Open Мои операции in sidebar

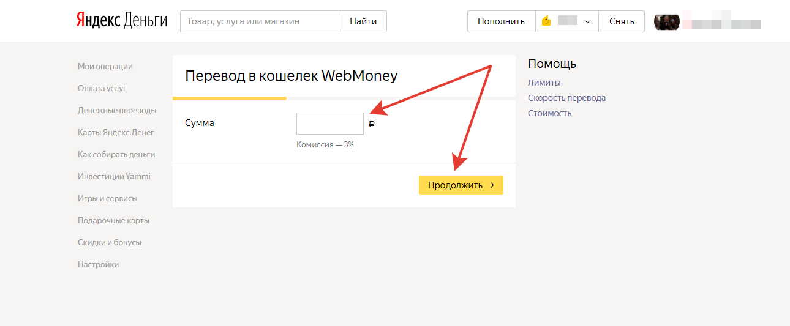105,66
